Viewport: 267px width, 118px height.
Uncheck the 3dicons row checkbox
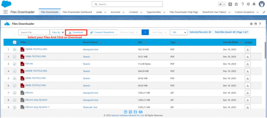(x=15, y=93)
